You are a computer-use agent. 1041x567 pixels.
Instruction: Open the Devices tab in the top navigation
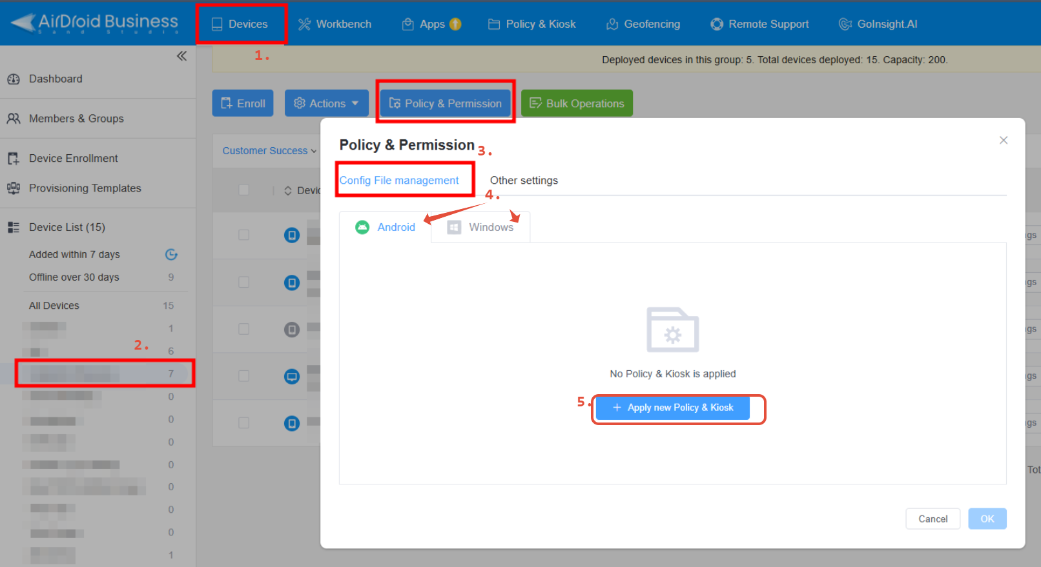click(240, 24)
